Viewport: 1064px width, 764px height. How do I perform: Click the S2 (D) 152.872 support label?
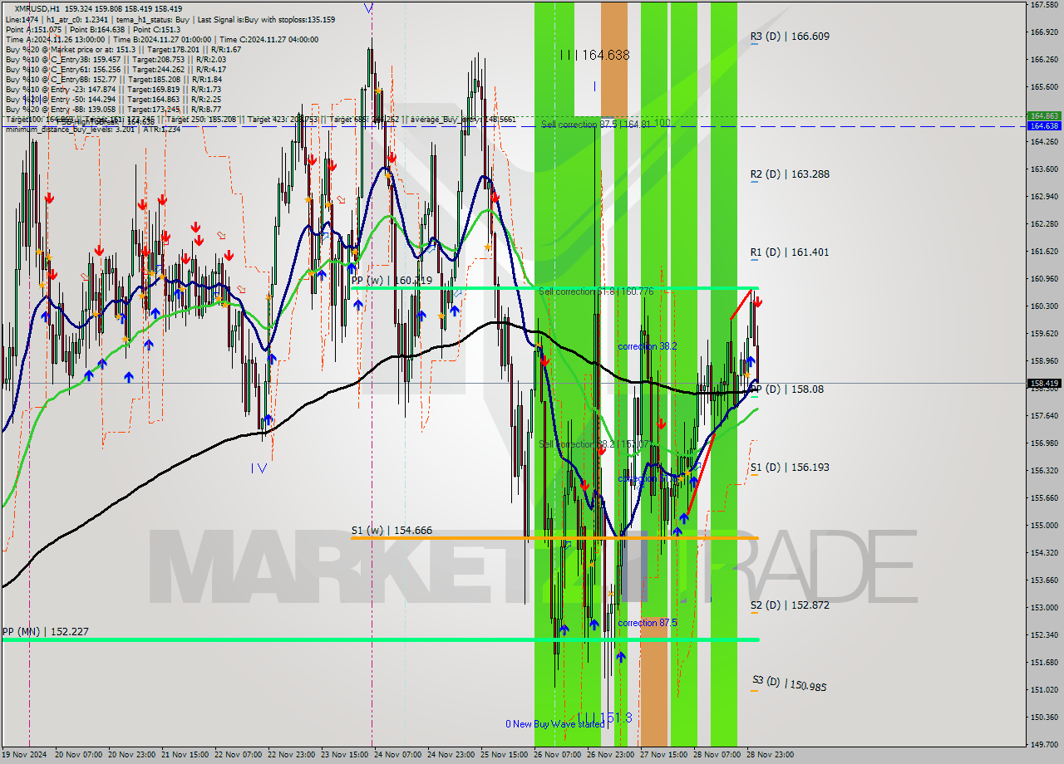coord(790,605)
